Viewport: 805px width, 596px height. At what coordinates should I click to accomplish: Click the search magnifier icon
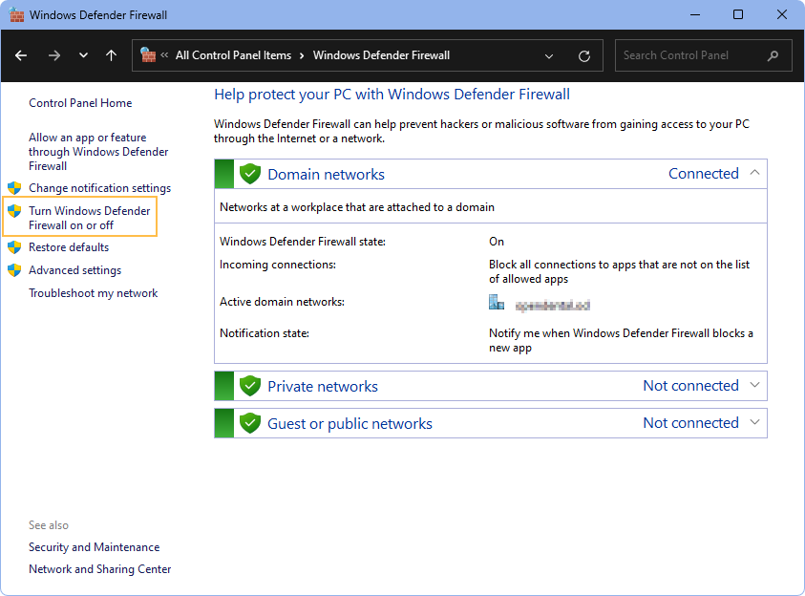[773, 55]
